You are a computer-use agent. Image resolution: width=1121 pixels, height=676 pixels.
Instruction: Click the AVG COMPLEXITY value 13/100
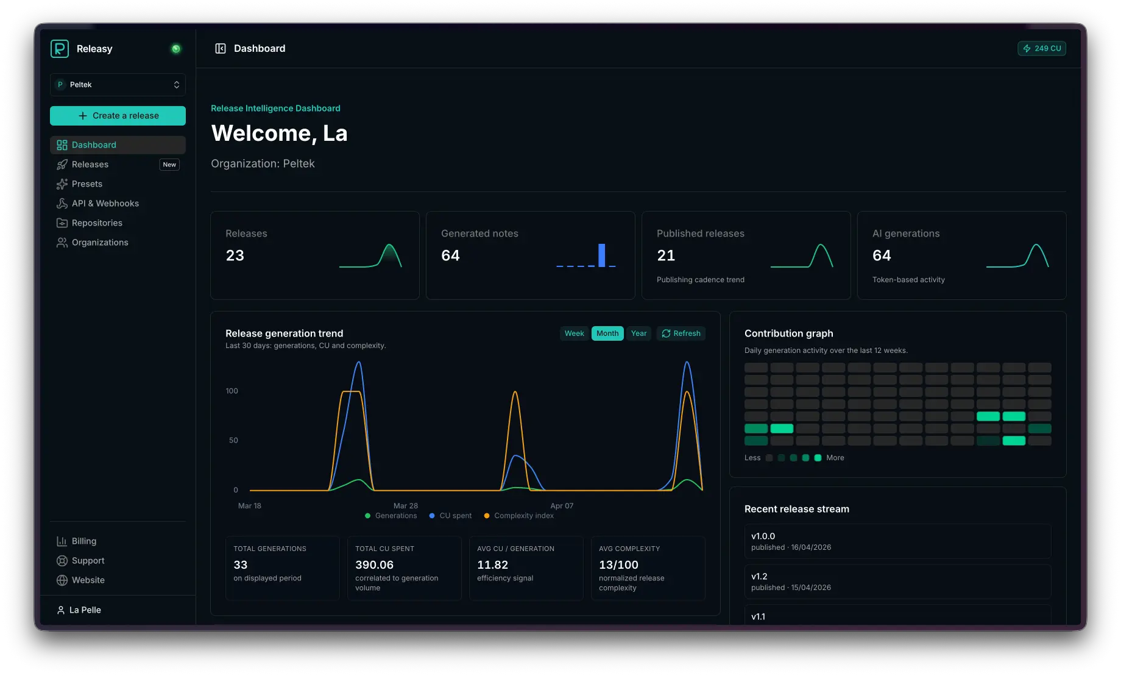click(619, 565)
